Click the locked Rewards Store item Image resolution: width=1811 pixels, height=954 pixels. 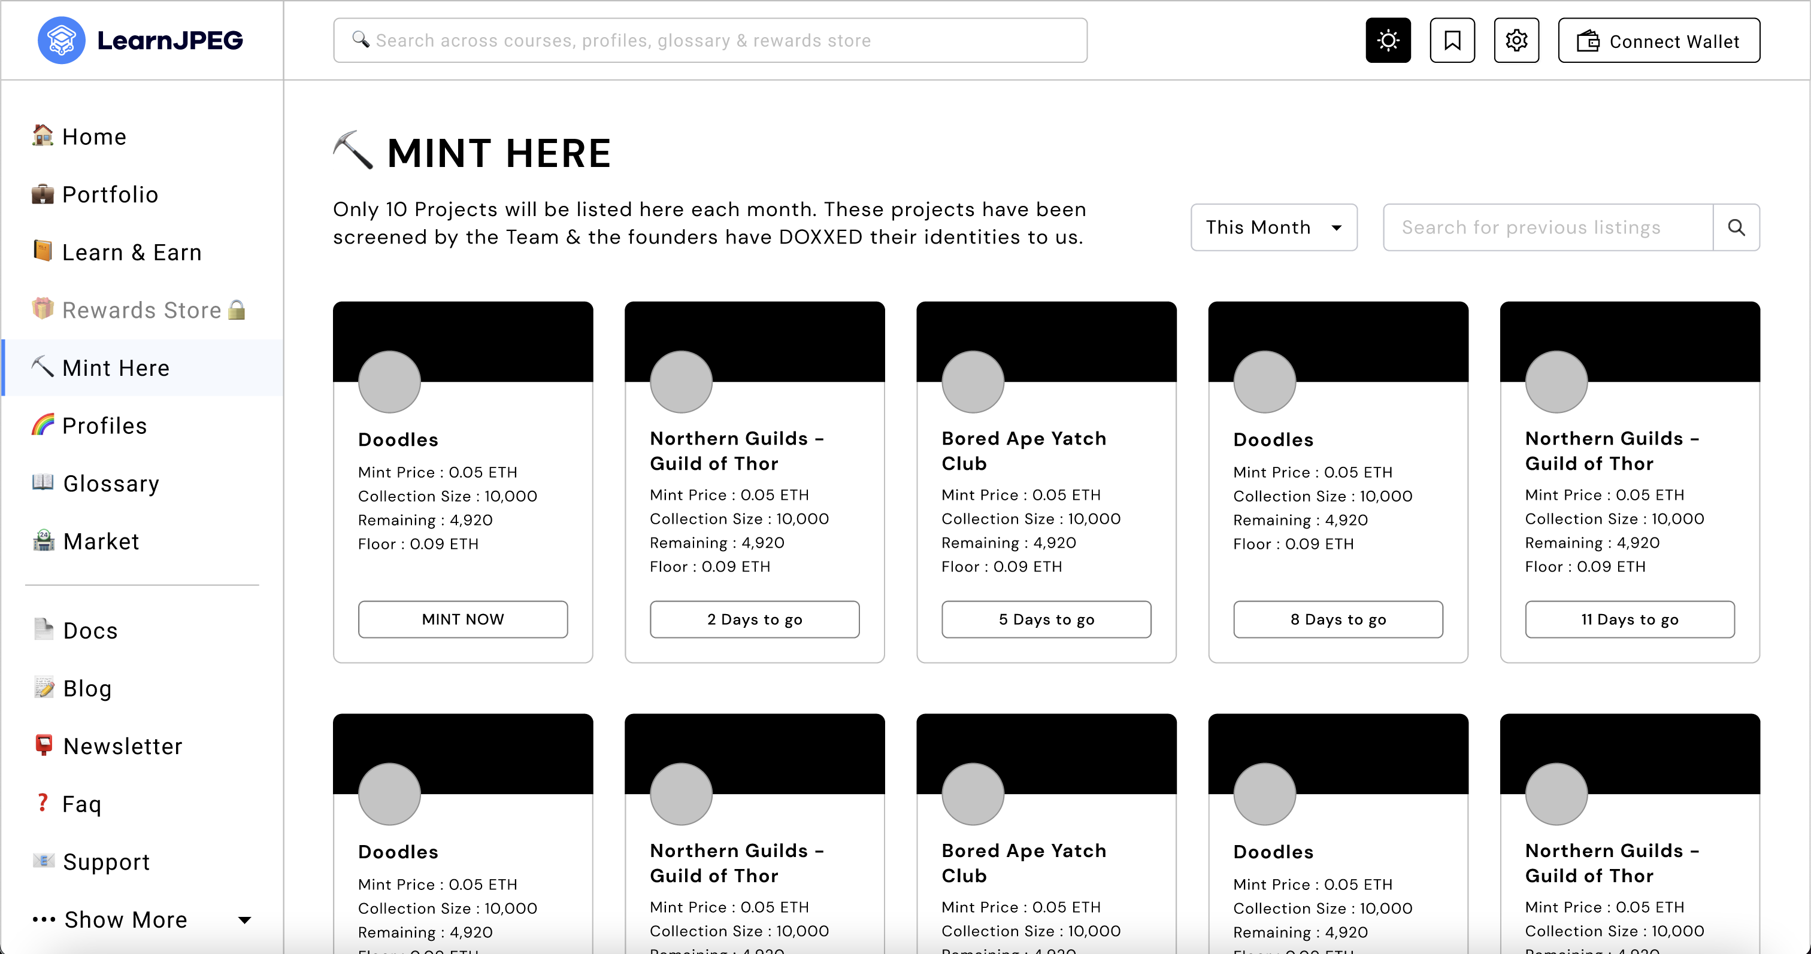tap(142, 310)
